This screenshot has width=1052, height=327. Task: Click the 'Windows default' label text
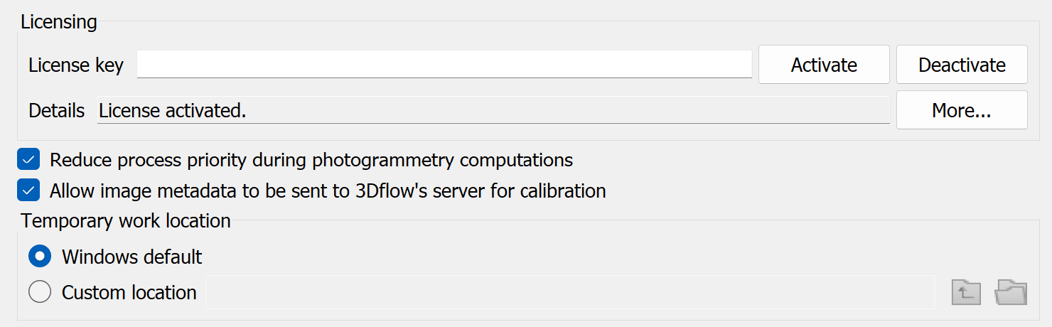(132, 257)
